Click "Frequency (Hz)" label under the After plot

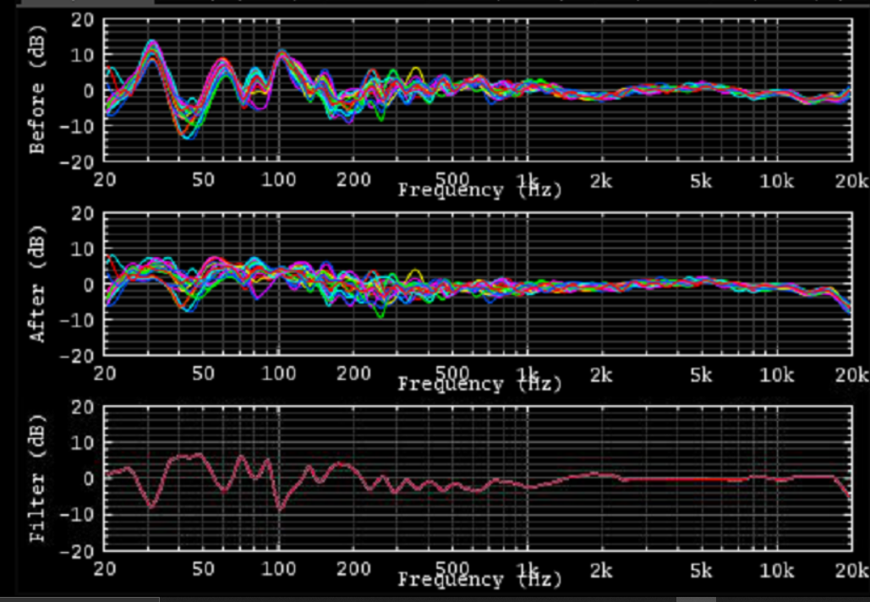[480, 384]
